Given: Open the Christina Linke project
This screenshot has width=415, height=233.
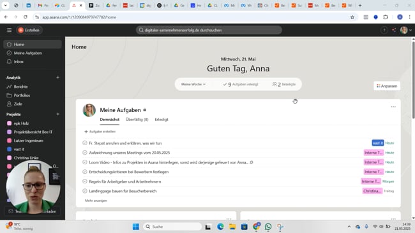Looking at the screenshot, I should click(x=33, y=158).
